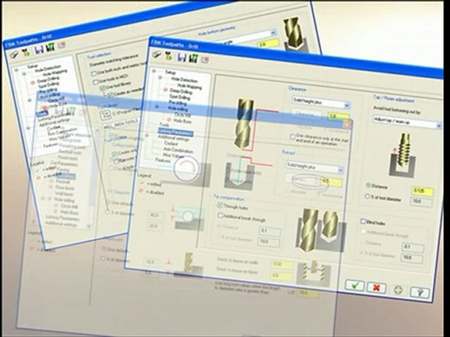Select Setup in front window tree
This screenshot has height=337, width=450.
tap(170, 73)
